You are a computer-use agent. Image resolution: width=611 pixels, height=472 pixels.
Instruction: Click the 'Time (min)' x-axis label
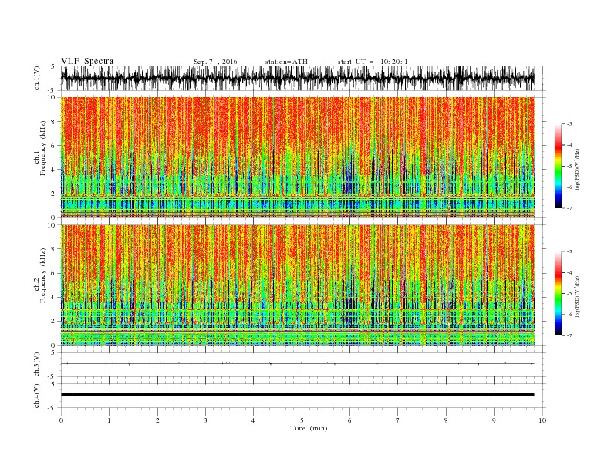click(309, 428)
